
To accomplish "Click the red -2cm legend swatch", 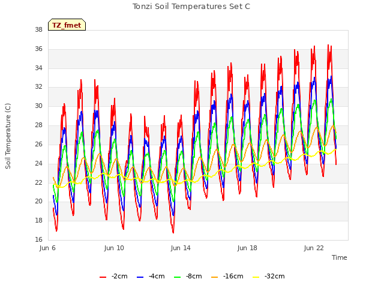I will [103, 277].
